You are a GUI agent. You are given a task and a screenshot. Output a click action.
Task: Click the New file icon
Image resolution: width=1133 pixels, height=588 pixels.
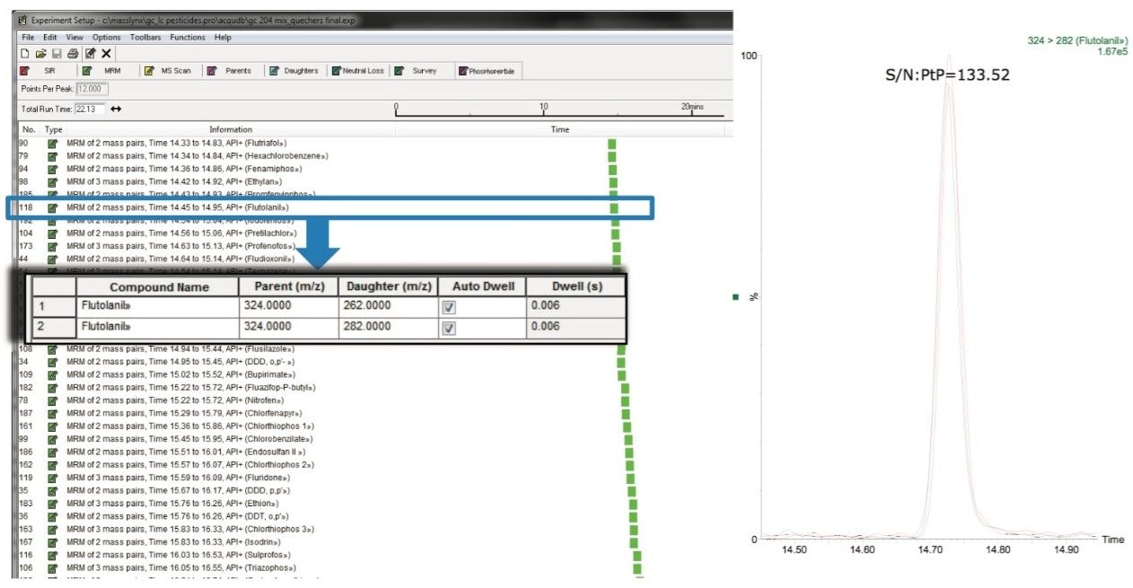(25, 54)
